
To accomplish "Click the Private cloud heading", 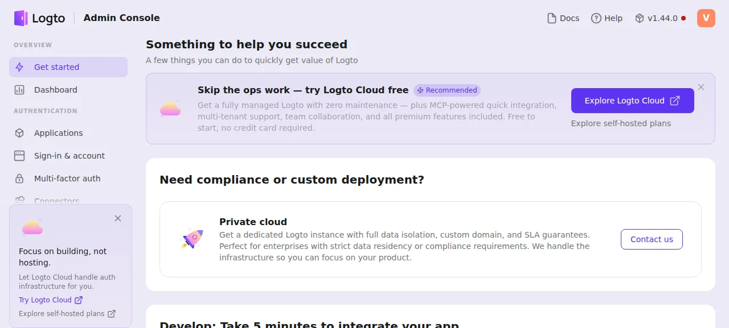I will pos(253,222).
